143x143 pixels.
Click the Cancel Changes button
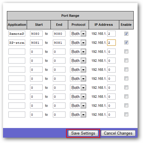click(118, 133)
